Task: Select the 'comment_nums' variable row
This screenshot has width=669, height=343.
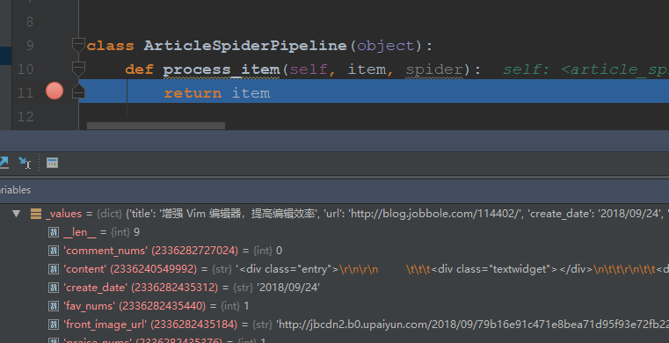Action: pyautogui.click(x=334, y=251)
